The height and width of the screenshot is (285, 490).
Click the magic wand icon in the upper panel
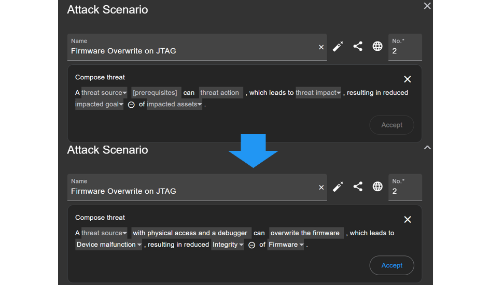[338, 47]
